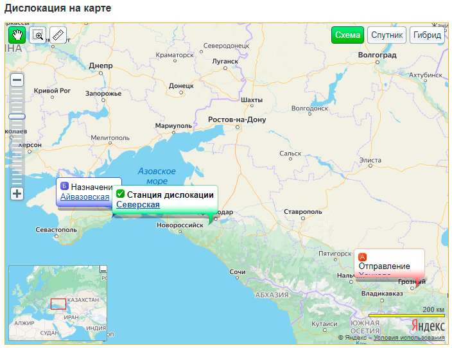
Task: Activate the magnifier zoom-to-area tool
Action: point(37,35)
